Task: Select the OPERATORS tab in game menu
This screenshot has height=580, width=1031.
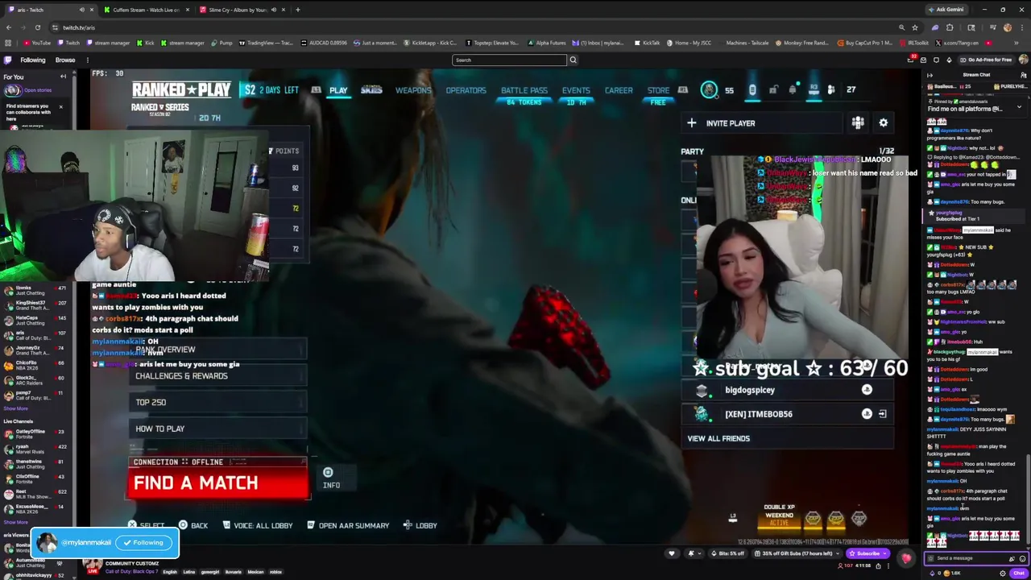Action: (466, 90)
